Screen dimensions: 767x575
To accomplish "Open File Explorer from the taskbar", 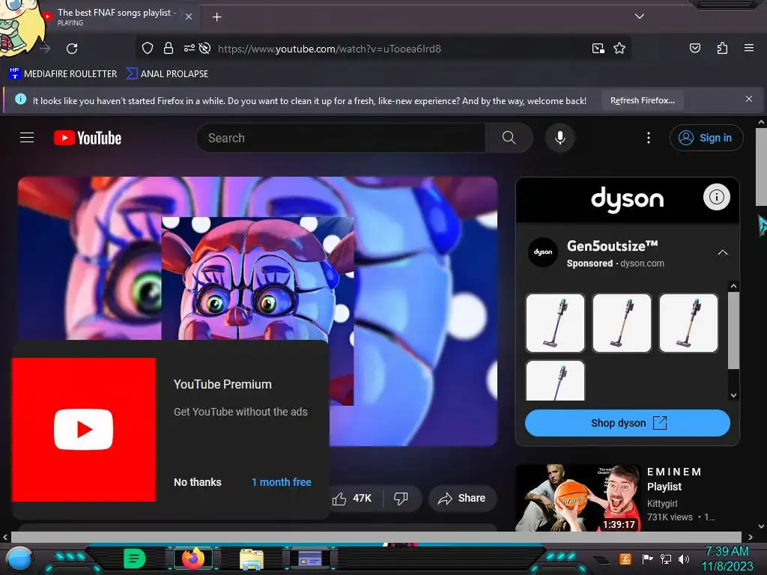I will pos(252,559).
